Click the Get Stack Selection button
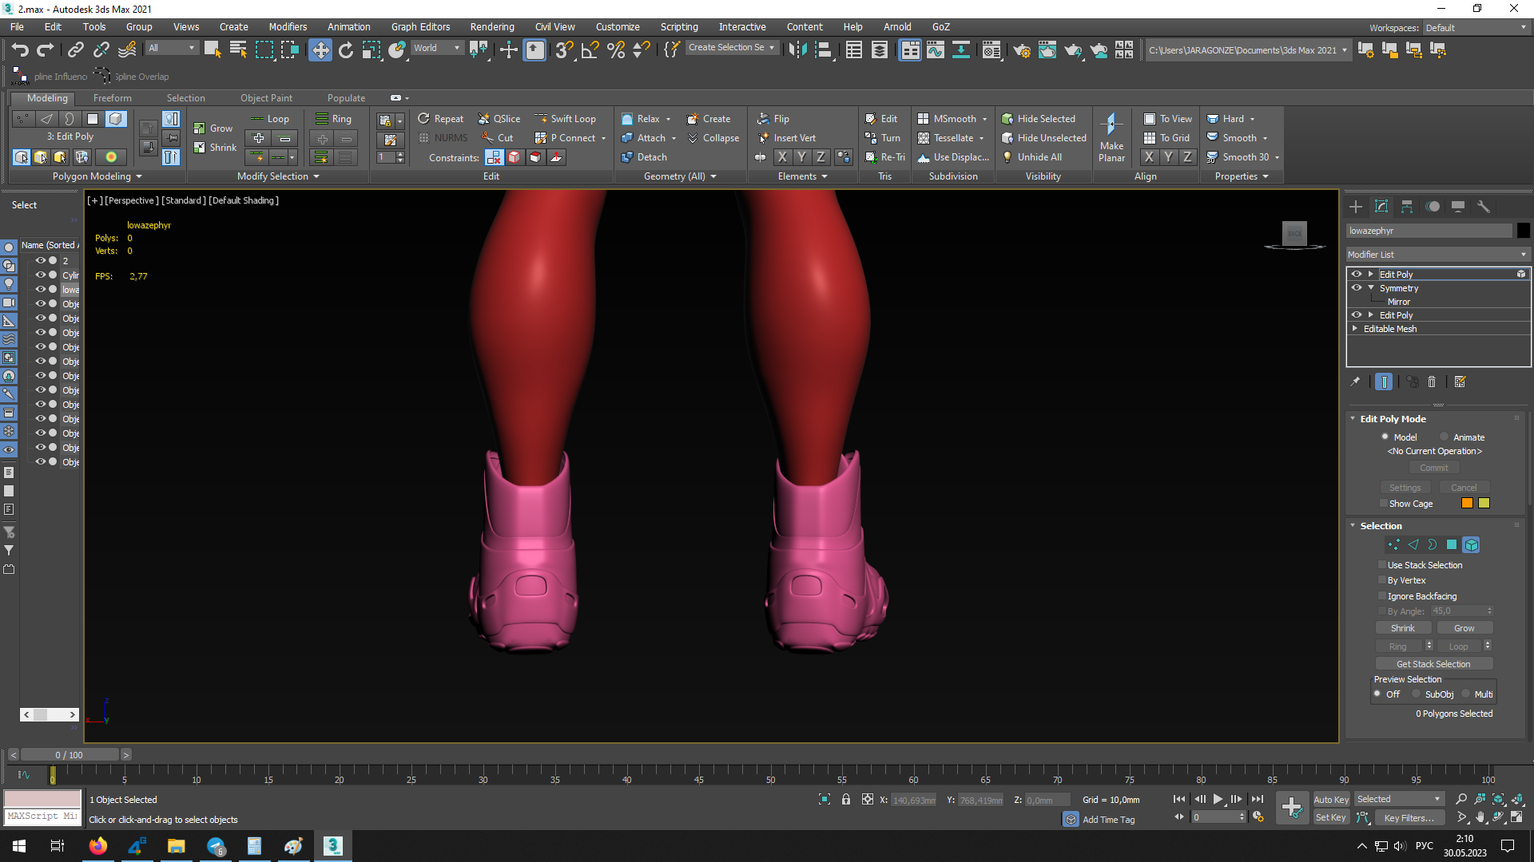 pos(1433,664)
